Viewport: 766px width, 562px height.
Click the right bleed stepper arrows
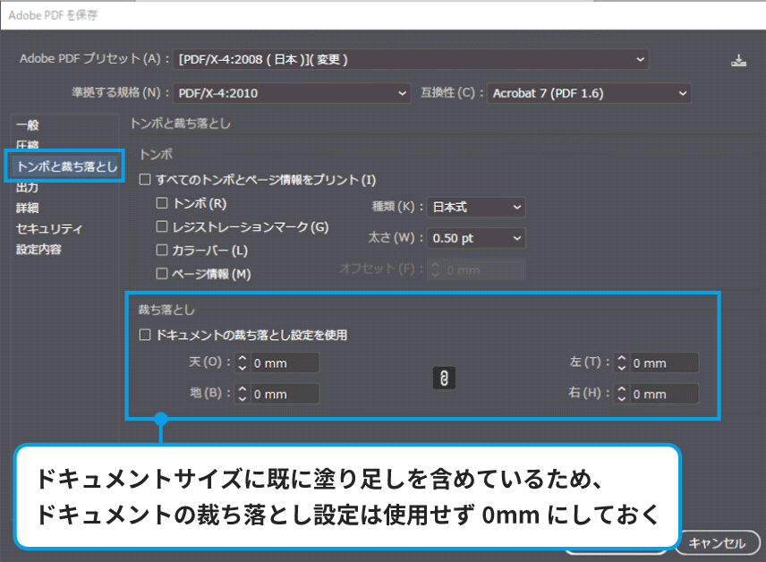point(621,394)
